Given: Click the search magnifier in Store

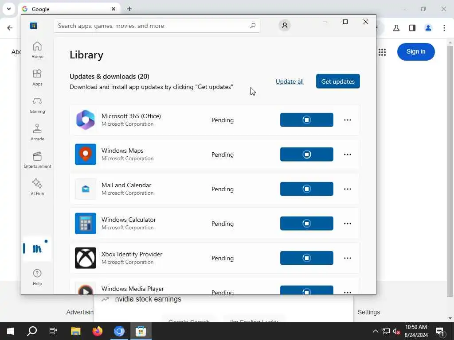Looking at the screenshot, I should coord(252,26).
